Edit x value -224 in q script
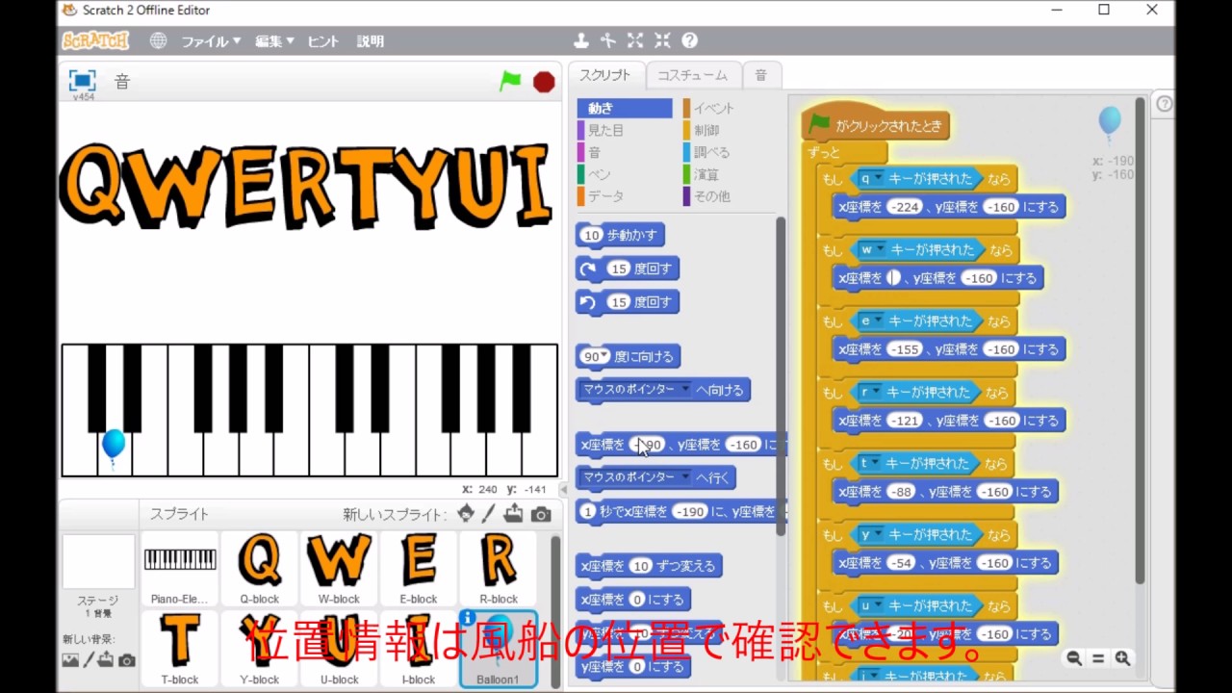Viewport: 1232px width, 693px height. click(x=905, y=207)
